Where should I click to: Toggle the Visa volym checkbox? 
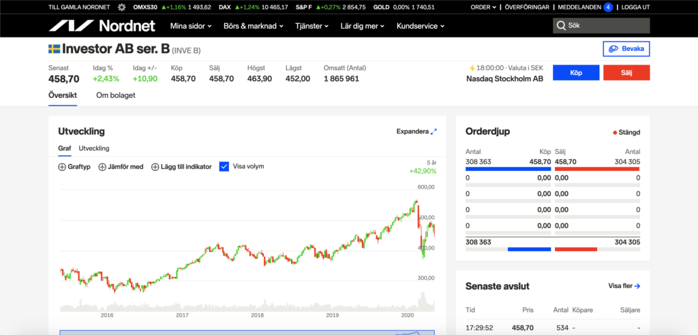click(224, 167)
